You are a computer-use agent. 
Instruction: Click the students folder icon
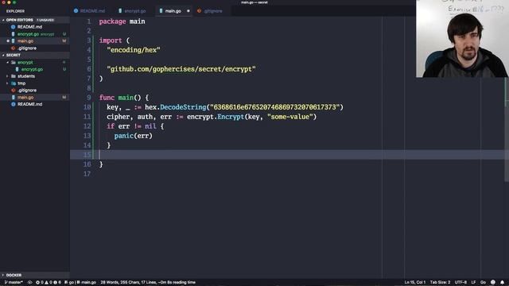click(x=14, y=76)
